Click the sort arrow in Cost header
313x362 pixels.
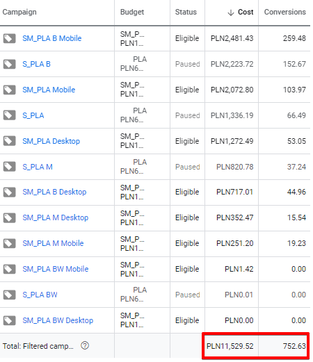[231, 13]
